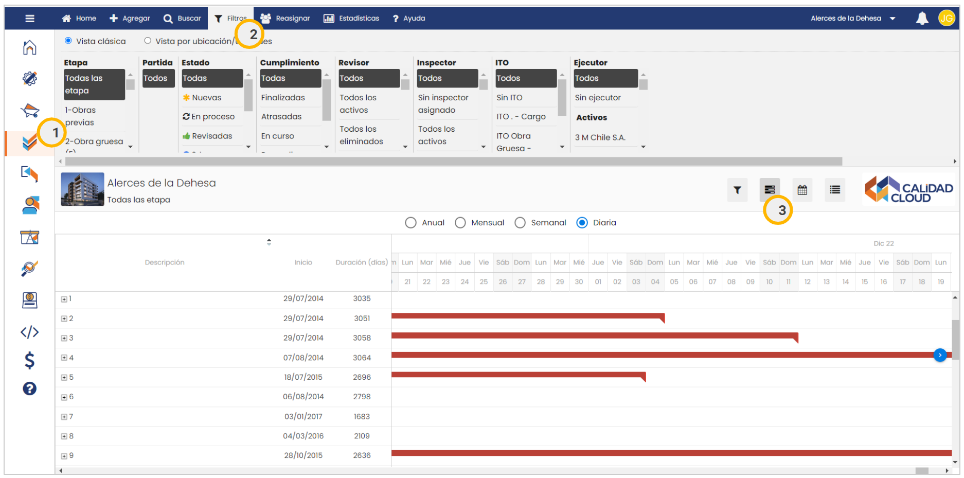Image resolution: width=964 pixels, height=478 pixels.
Task: Select the Anual radio button
Action: point(410,223)
